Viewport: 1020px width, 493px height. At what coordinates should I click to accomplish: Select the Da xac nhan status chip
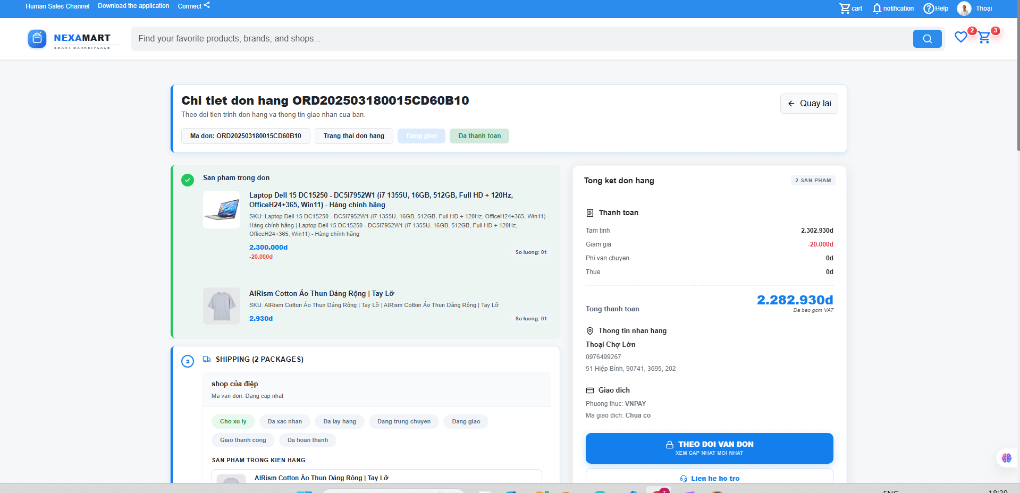(285, 422)
